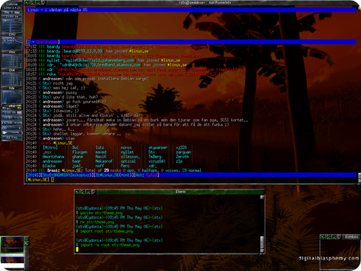Click the 'import -w root stx-theme.png' command line

coord(108,245)
